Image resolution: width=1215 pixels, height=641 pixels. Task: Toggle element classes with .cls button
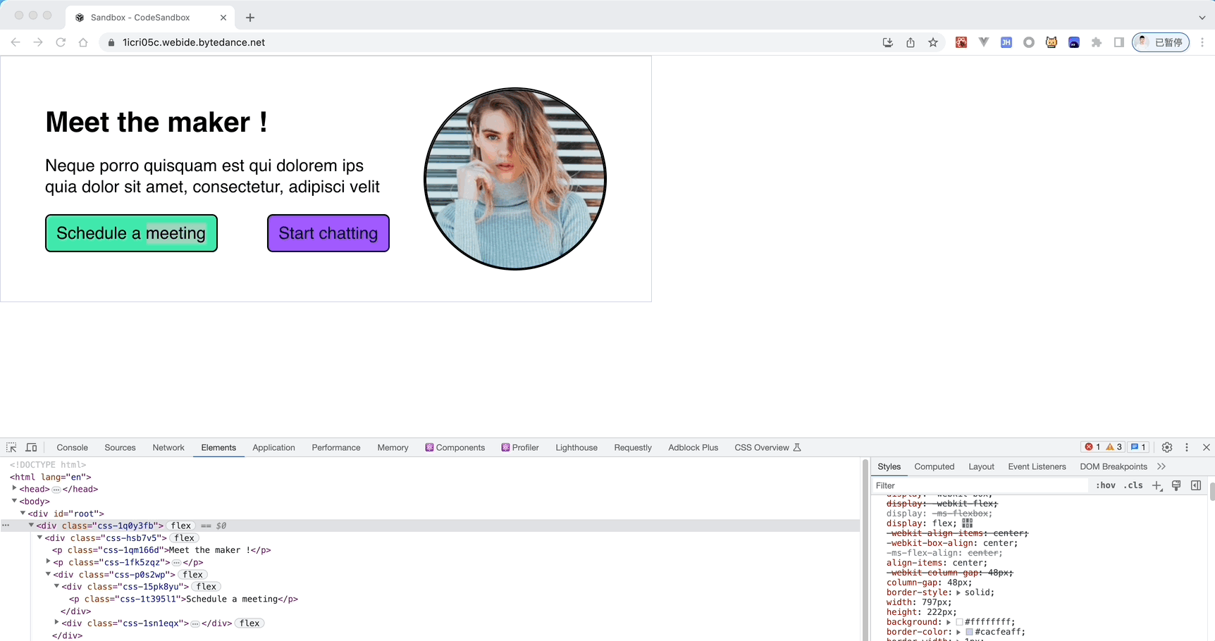1134,485
